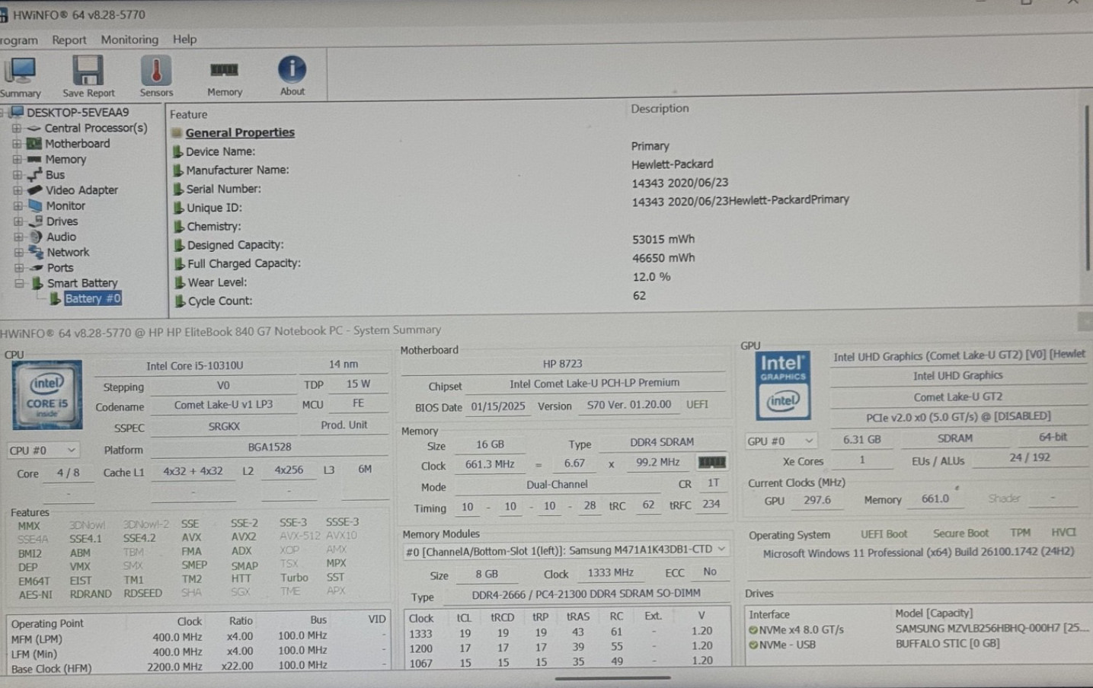Expand the Video Adapter node

pyautogui.click(x=18, y=190)
